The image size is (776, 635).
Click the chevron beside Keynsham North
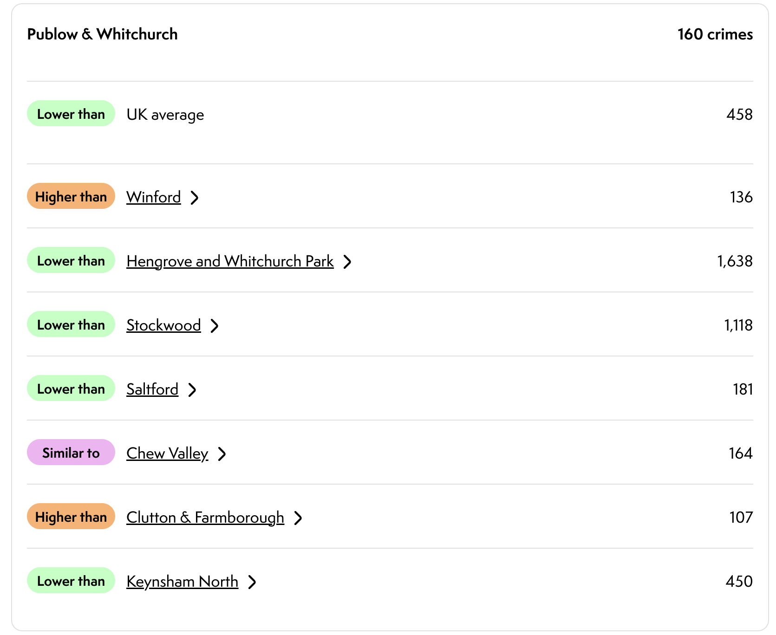pyautogui.click(x=252, y=582)
